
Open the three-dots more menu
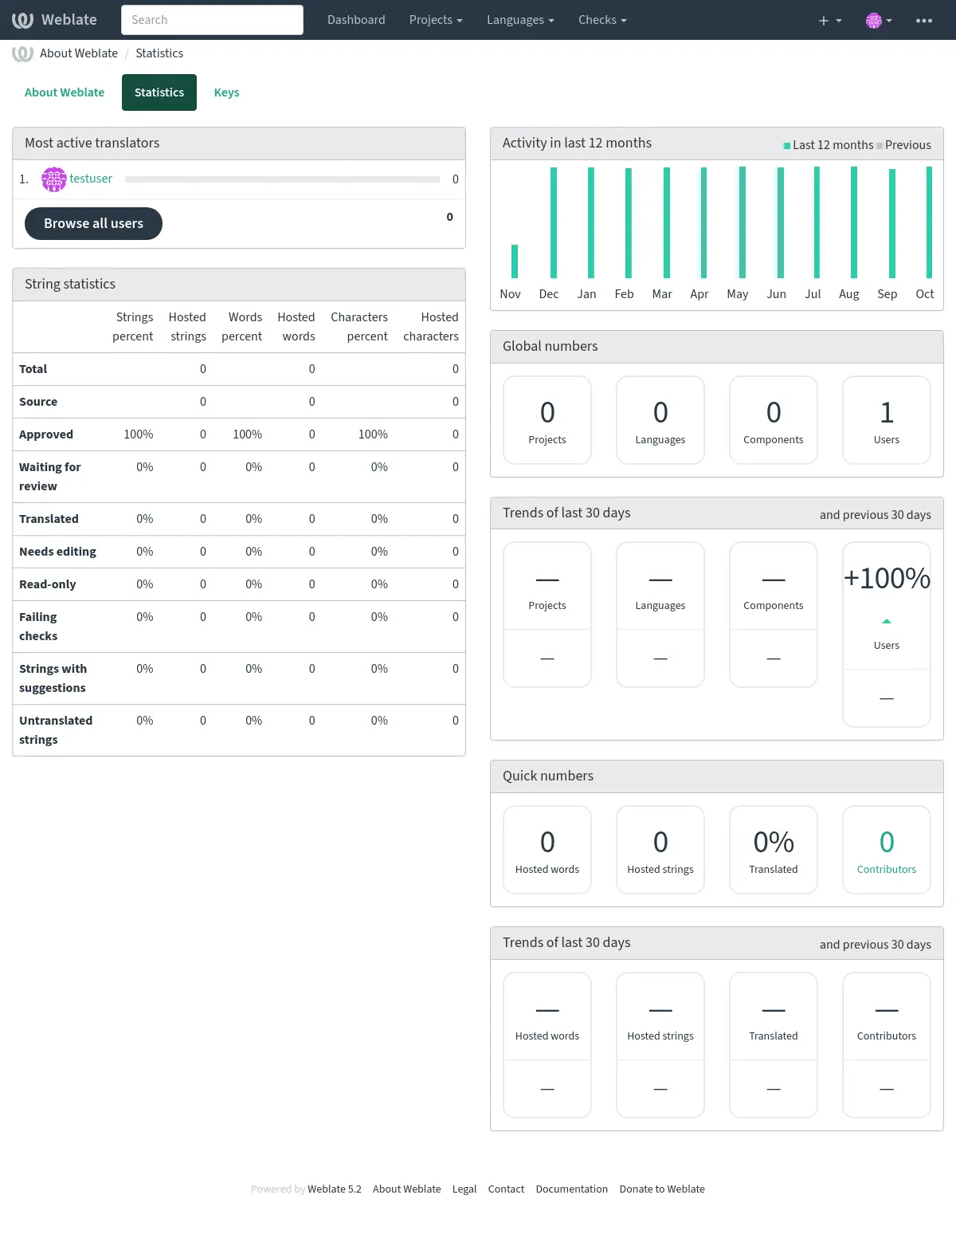pos(924,20)
